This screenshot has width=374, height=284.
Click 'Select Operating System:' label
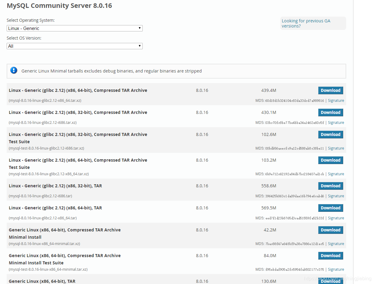pos(31,20)
